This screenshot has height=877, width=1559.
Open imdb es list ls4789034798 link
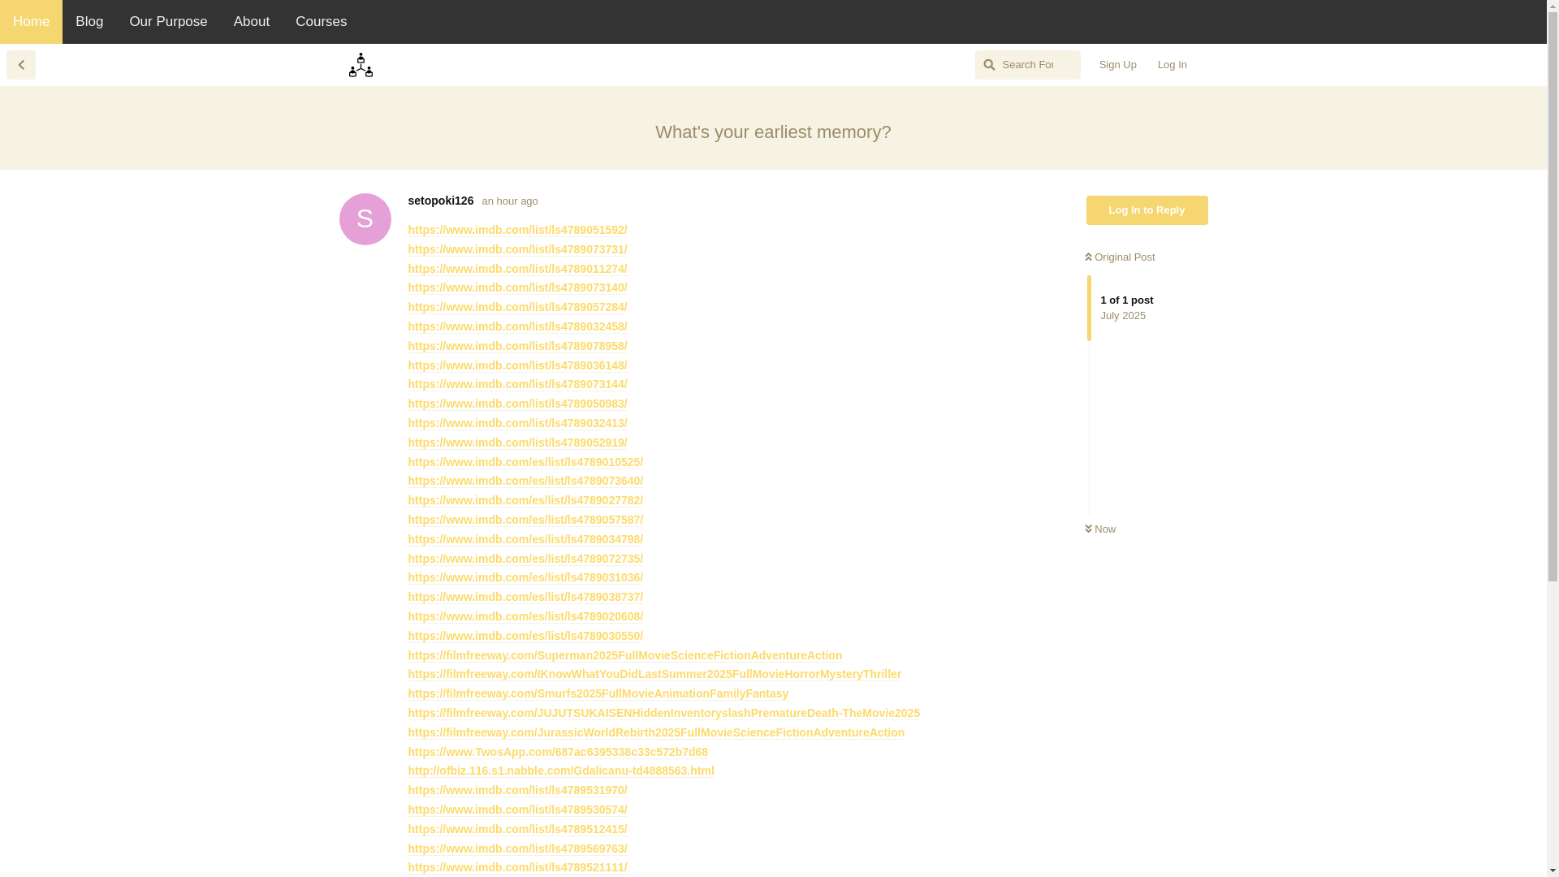(x=525, y=540)
